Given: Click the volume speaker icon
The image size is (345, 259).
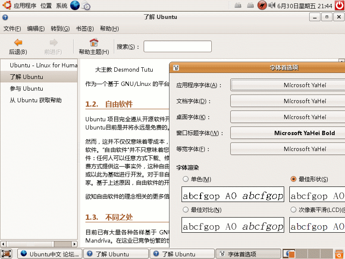Looking at the screenshot, I should point(272,5).
